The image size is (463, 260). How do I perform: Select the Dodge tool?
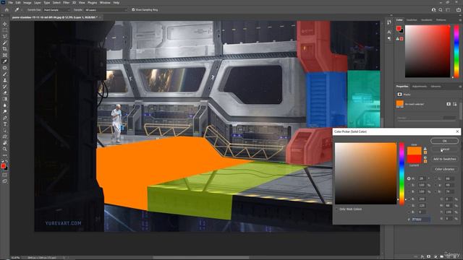(5, 111)
